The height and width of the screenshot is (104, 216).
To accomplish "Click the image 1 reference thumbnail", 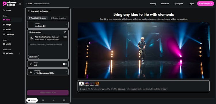I will (82, 84).
